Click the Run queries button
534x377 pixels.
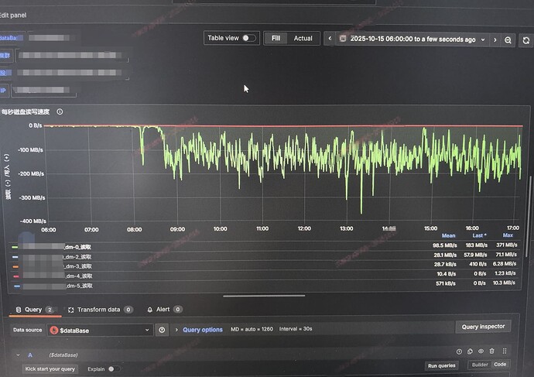click(441, 365)
